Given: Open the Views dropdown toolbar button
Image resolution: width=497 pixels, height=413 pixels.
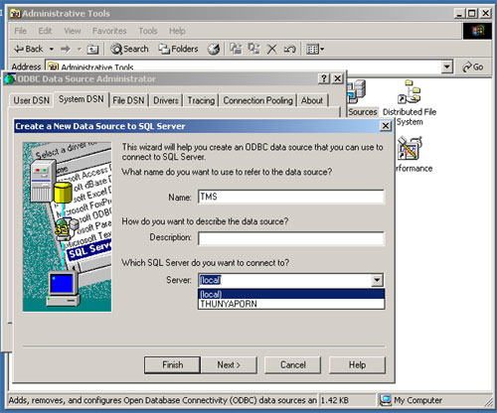Looking at the screenshot, I should [315, 50].
